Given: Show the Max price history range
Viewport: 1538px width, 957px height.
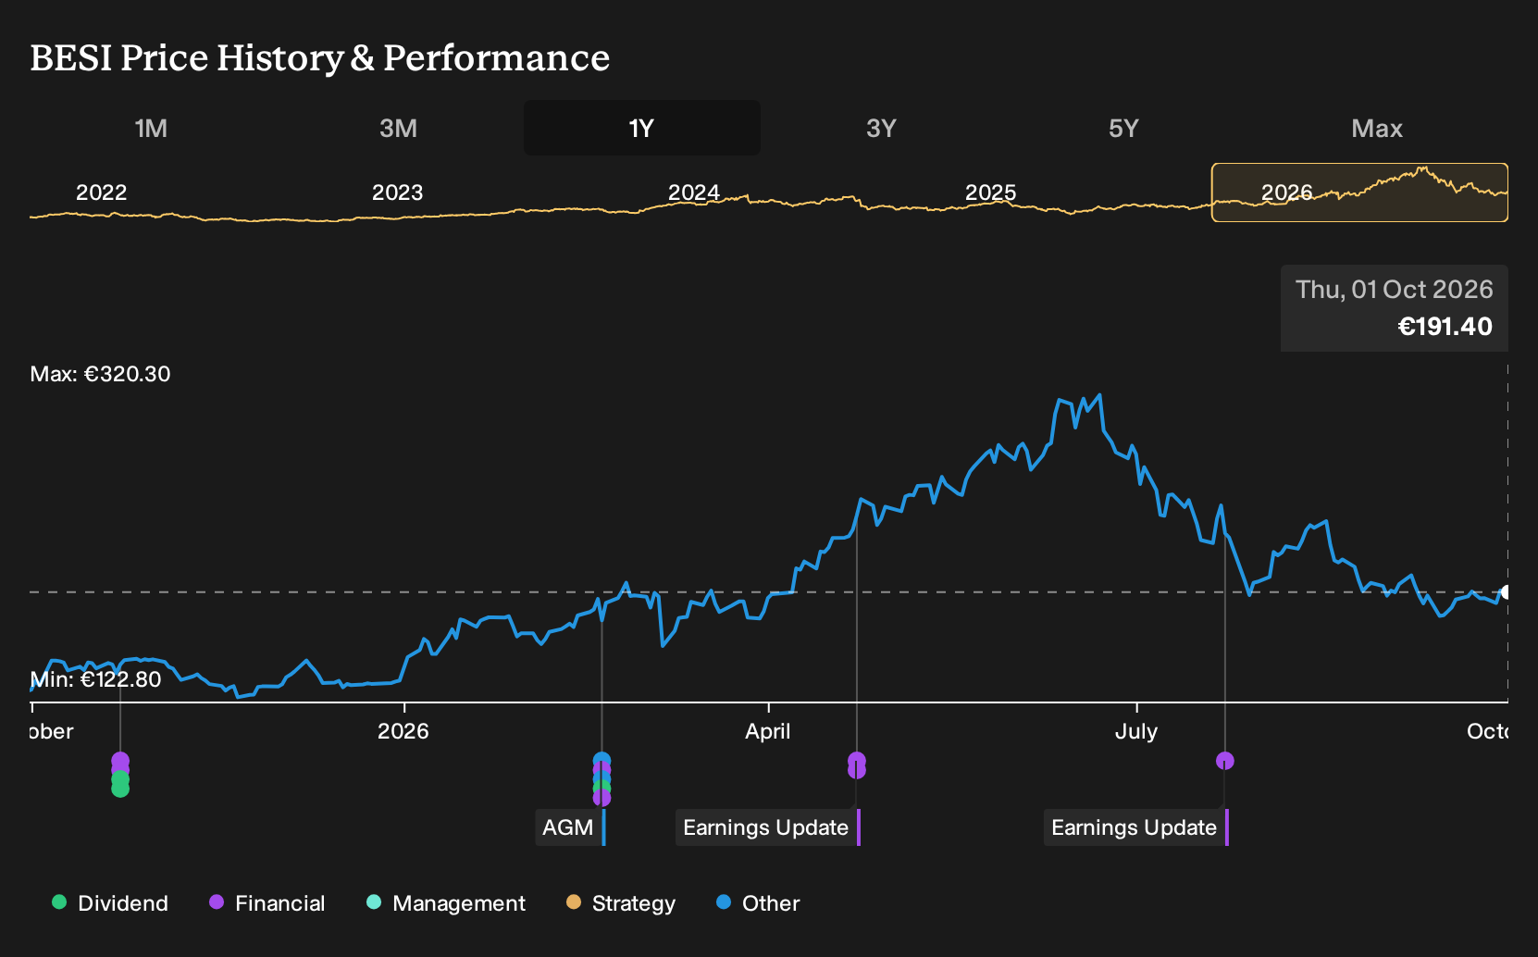Looking at the screenshot, I should coord(1377,128).
